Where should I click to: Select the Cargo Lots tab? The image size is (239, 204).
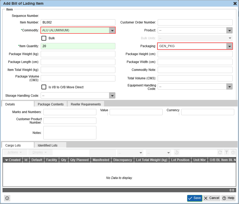tap(18, 145)
